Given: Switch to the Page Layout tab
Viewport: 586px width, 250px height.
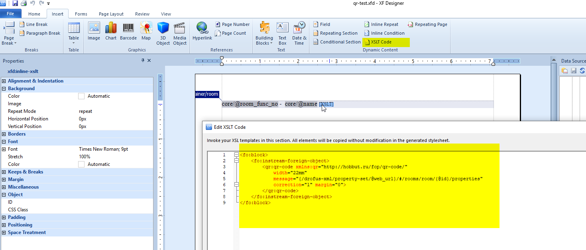Looking at the screenshot, I should [111, 14].
